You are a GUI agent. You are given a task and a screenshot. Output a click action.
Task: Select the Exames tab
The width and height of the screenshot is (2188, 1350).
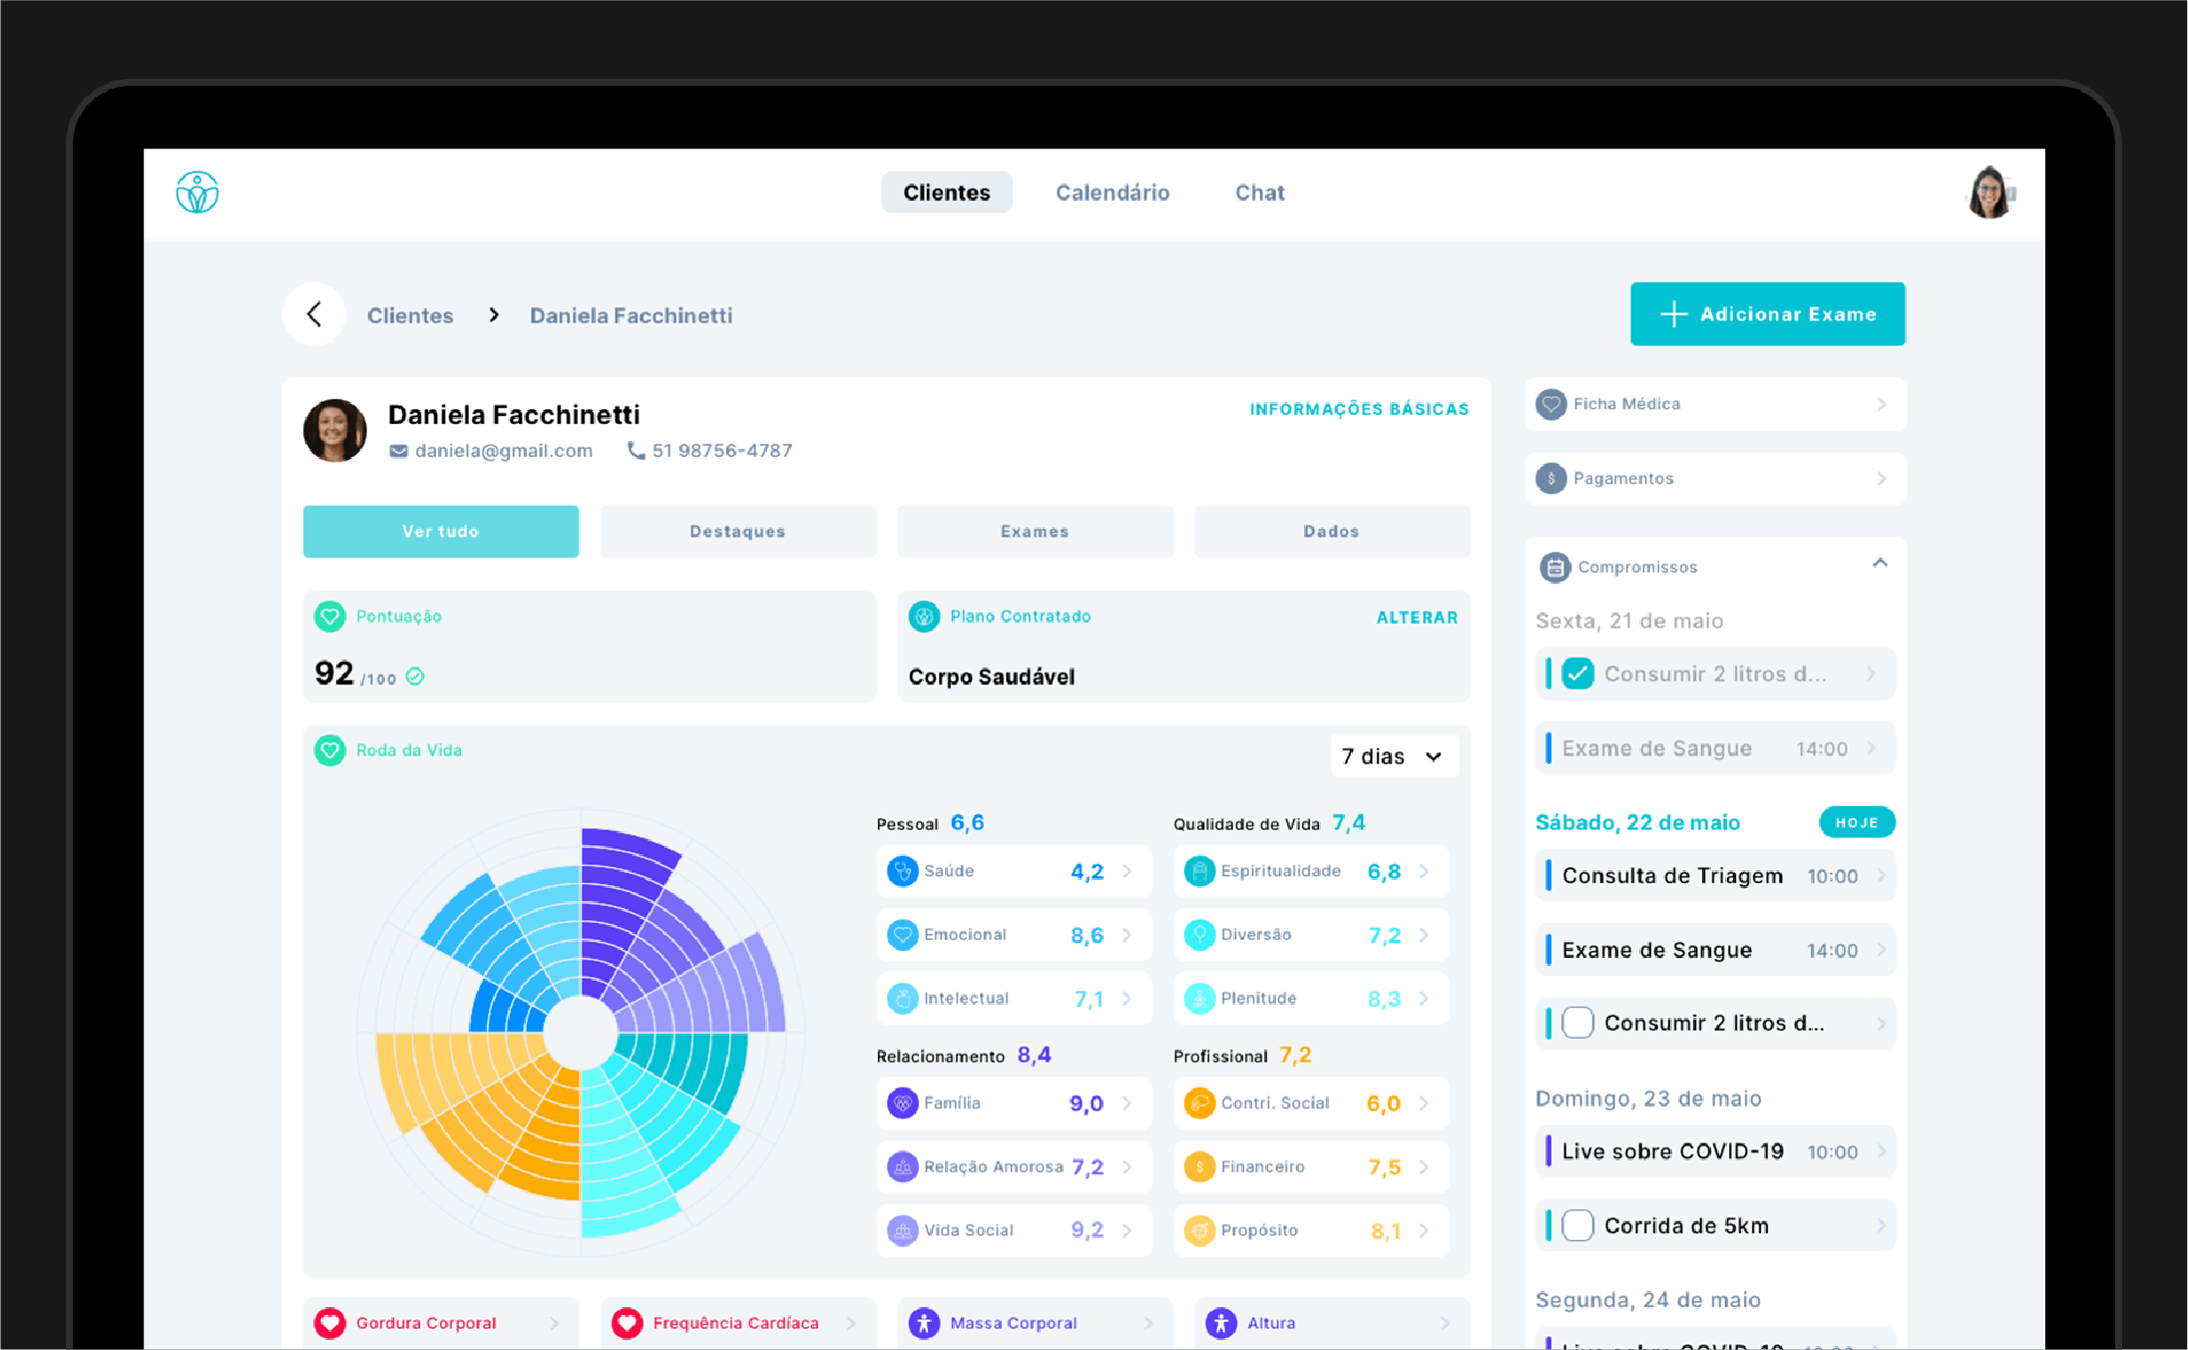coord(1034,532)
